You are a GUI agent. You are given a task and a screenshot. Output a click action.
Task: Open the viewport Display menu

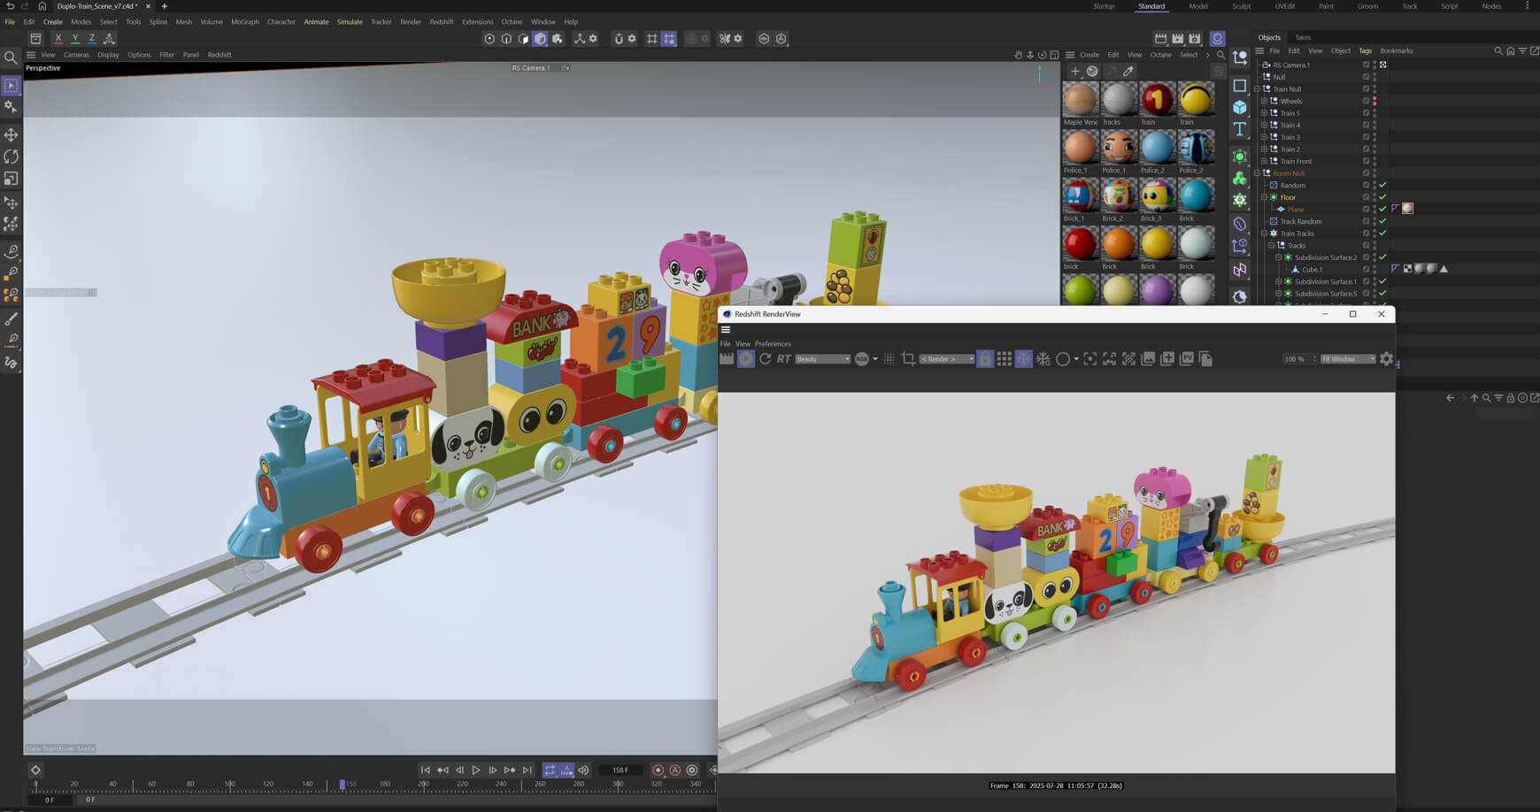[108, 55]
